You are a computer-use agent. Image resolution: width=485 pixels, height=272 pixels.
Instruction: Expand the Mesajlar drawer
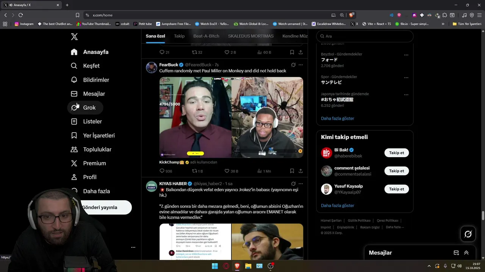coord(466,253)
